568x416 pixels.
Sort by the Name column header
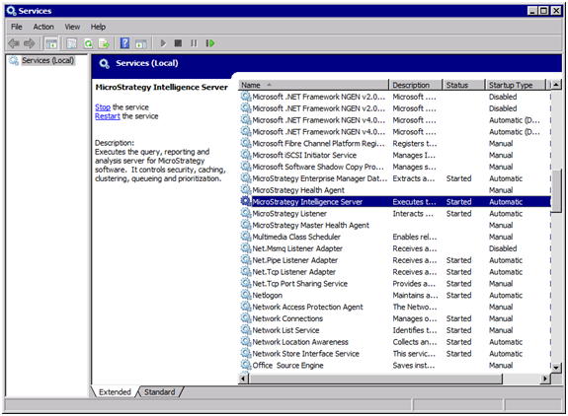(x=314, y=85)
